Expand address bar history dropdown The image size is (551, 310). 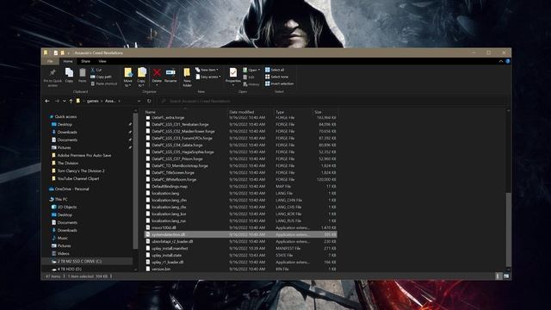click(x=139, y=101)
